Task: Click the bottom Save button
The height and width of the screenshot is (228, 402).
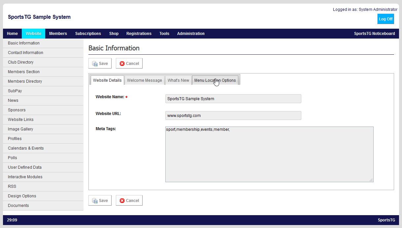Action: click(100, 200)
